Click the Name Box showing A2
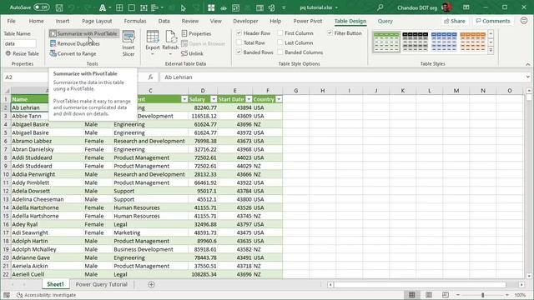Viewport: 534px width, 300px height. coord(26,77)
